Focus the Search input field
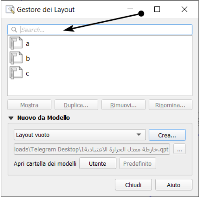The width and height of the screenshot is (200, 198). click(x=100, y=30)
